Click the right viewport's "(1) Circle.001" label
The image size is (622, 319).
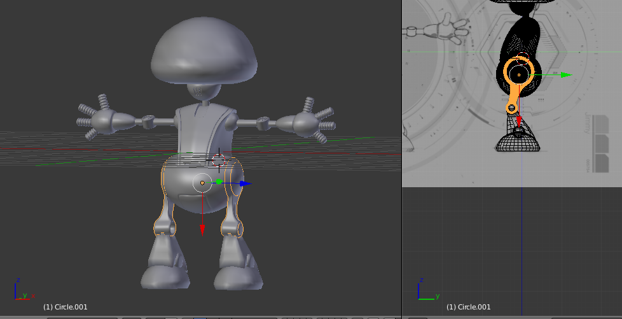pyautogui.click(x=469, y=307)
